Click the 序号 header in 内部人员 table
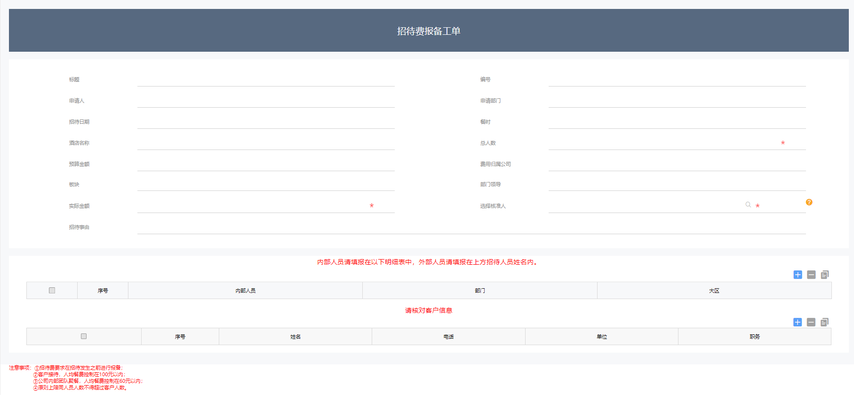This screenshot has height=395, width=854. click(103, 291)
